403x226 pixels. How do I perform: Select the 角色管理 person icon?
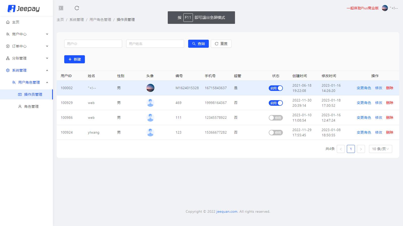pos(20,106)
